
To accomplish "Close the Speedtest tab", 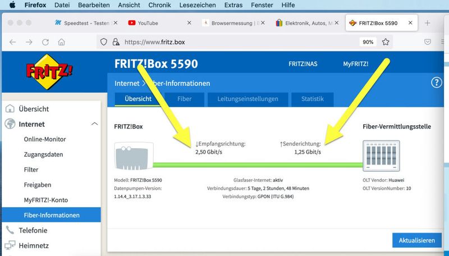I will pos(116,23).
